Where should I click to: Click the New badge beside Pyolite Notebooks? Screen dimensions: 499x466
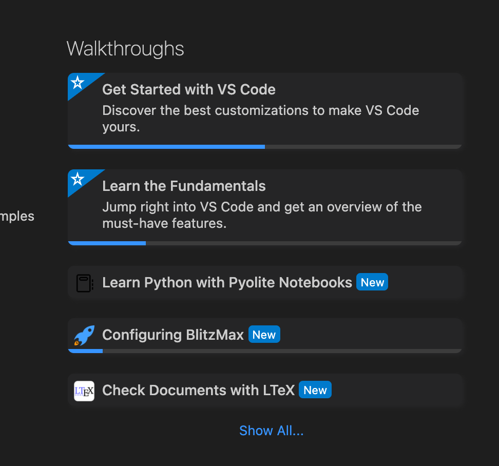pyautogui.click(x=372, y=283)
